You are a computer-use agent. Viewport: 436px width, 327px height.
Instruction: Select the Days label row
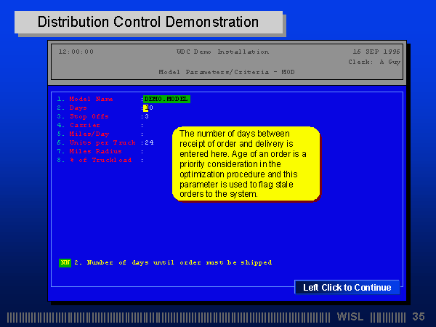[x=78, y=108]
